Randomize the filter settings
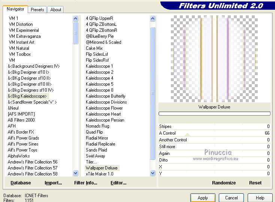The width and height of the screenshot is (275, 202). coord(224,183)
